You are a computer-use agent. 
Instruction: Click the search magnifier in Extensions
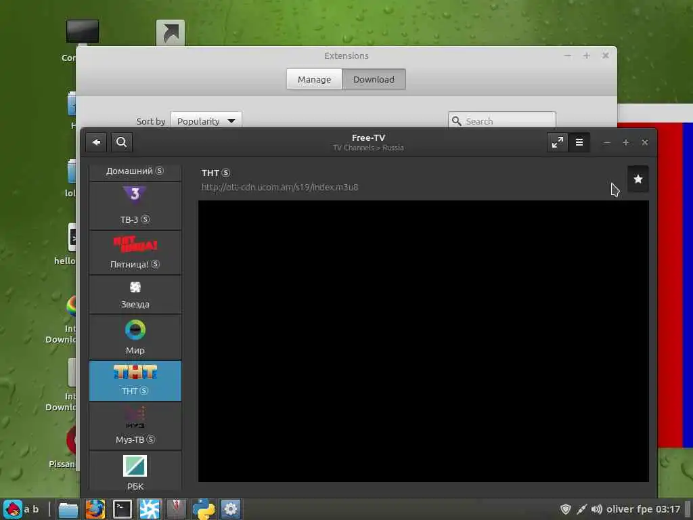(457, 121)
